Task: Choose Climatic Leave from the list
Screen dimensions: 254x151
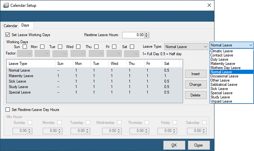Action: click(232, 51)
